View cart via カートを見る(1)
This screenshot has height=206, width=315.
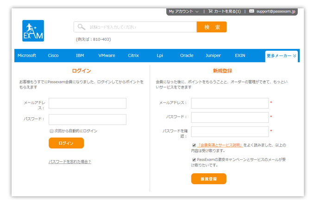coord(227,12)
